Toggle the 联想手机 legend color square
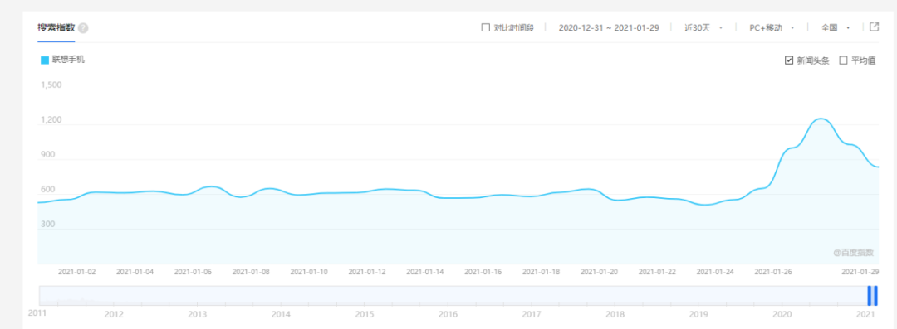 tap(45, 60)
